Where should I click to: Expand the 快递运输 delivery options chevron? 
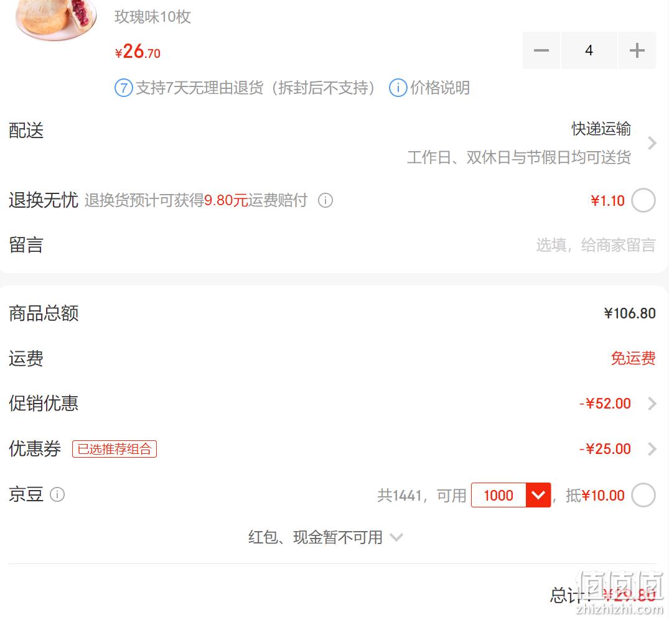pos(652,143)
